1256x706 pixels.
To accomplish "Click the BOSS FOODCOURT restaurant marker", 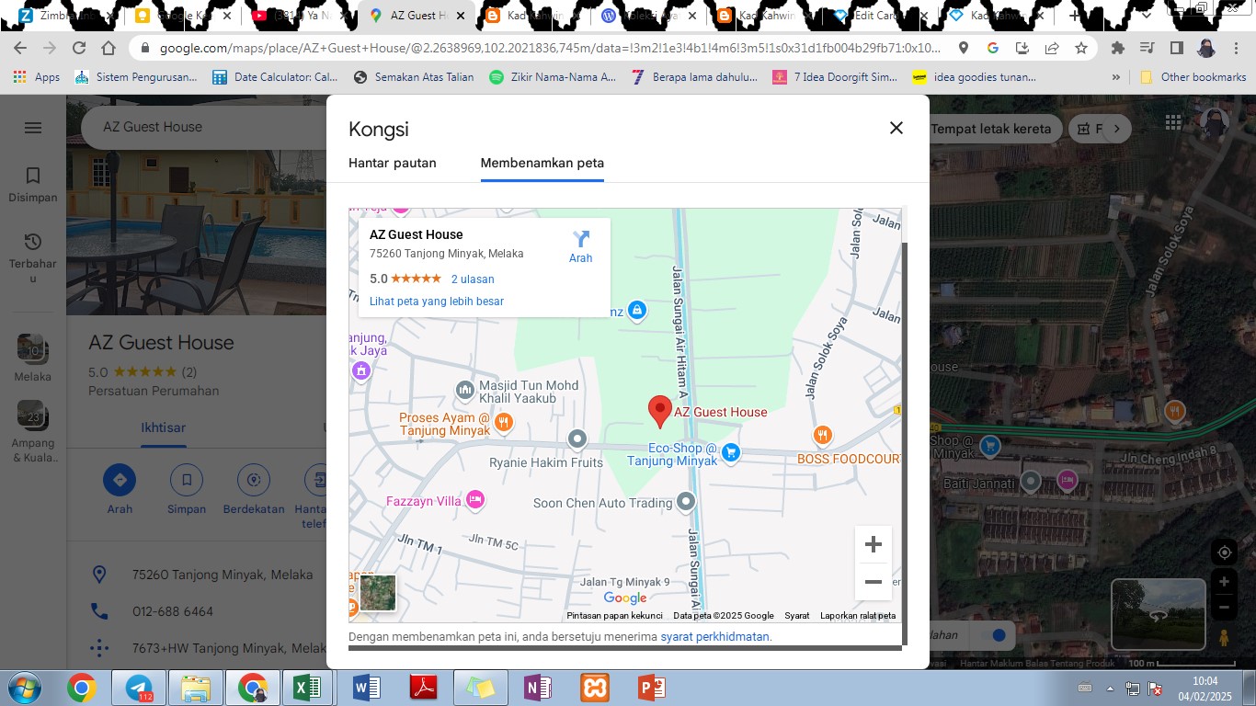I will click(x=822, y=435).
